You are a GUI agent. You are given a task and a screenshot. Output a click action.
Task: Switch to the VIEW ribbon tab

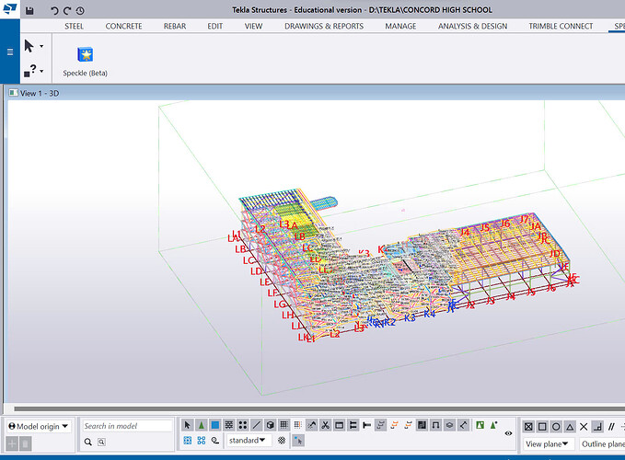click(253, 27)
